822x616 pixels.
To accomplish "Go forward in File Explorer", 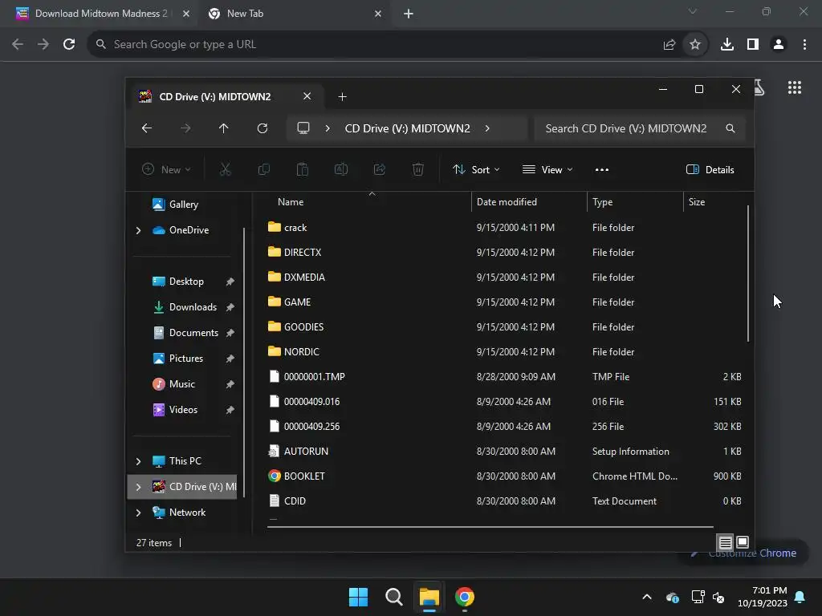I will point(185,128).
